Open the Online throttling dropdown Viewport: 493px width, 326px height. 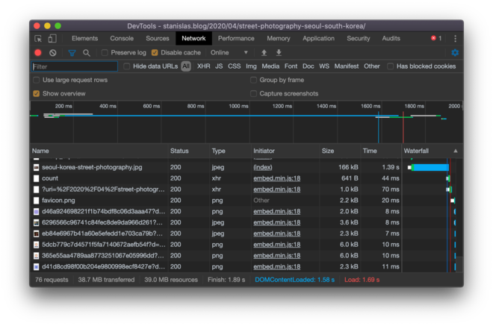229,53
